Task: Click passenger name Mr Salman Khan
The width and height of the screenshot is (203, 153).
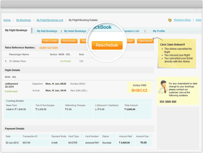Action: click(x=18, y=61)
